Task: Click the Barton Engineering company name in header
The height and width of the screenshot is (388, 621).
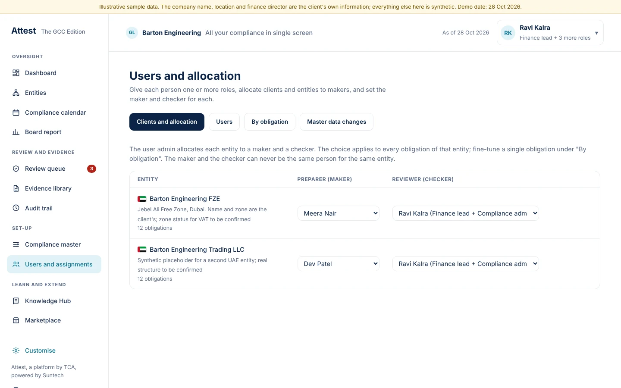Action: (172, 33)
